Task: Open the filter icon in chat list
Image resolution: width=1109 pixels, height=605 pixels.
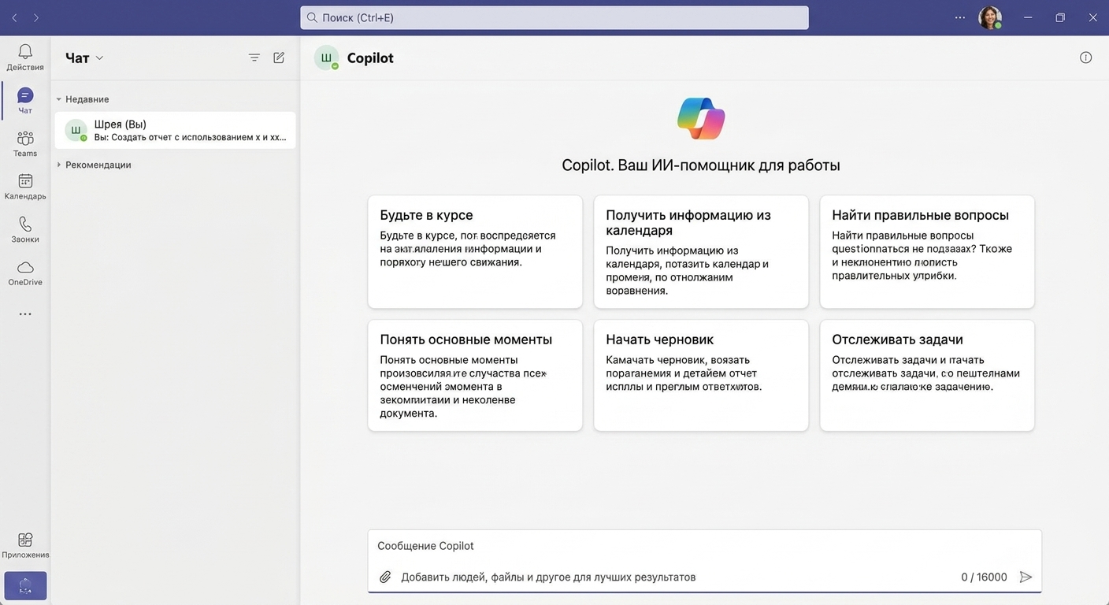Action: click(254, 58)
